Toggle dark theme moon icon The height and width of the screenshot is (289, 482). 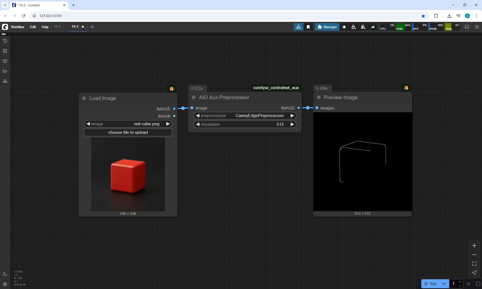click(5, 274)
